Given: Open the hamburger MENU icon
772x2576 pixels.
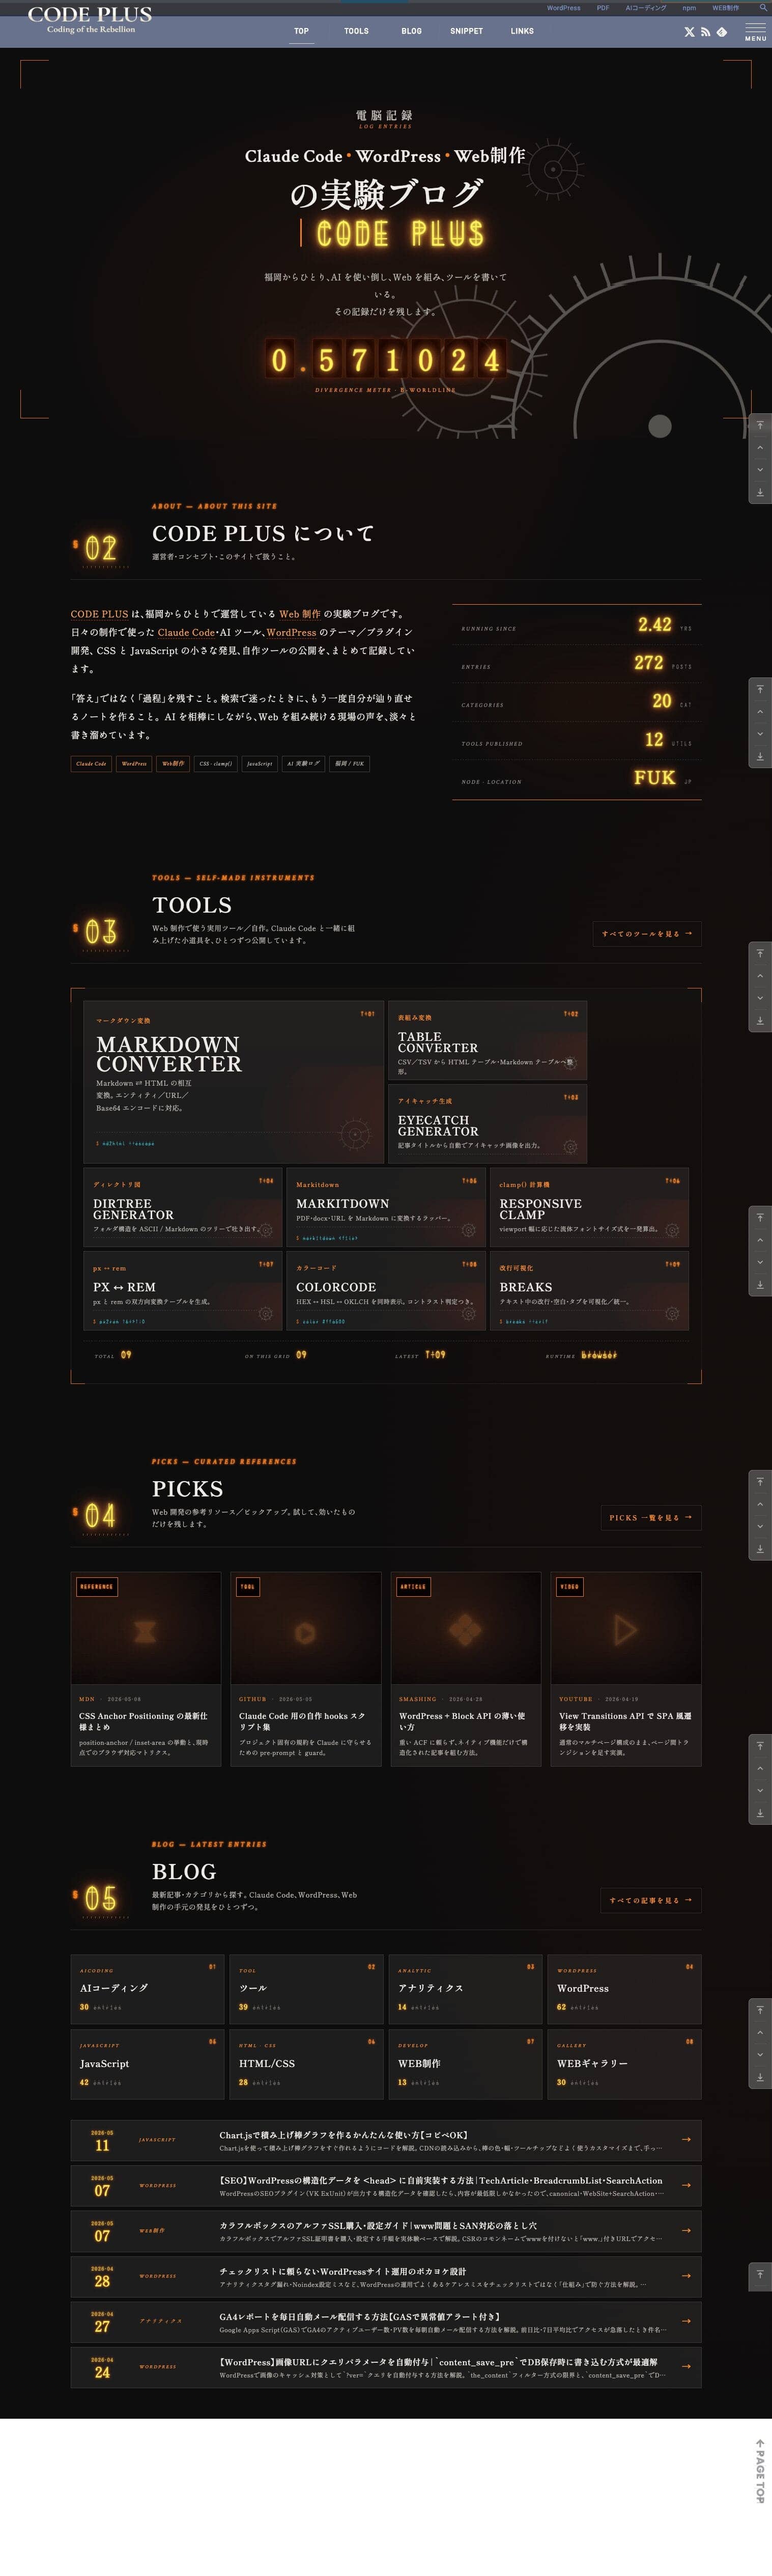Looking at the screenshot, I should tap(756, 31).
